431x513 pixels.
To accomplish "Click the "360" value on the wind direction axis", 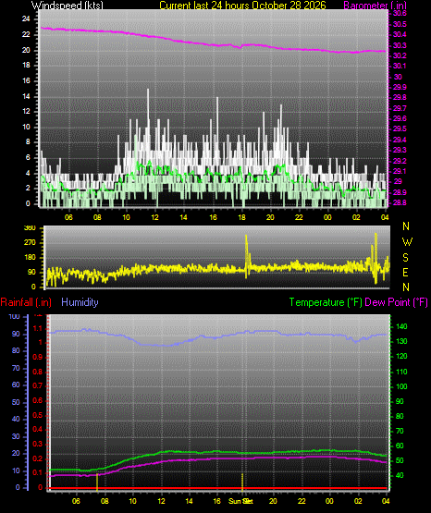I will pos(31,228).
